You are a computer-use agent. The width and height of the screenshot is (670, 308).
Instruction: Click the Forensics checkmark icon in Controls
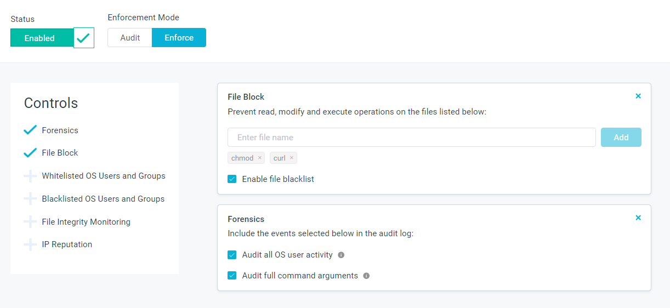(x=30, y=130)
